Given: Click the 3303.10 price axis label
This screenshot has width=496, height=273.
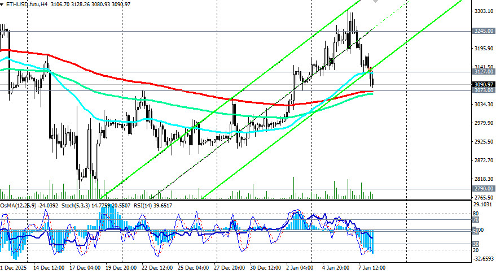Looking at the screenshot, I should (484, 11).
